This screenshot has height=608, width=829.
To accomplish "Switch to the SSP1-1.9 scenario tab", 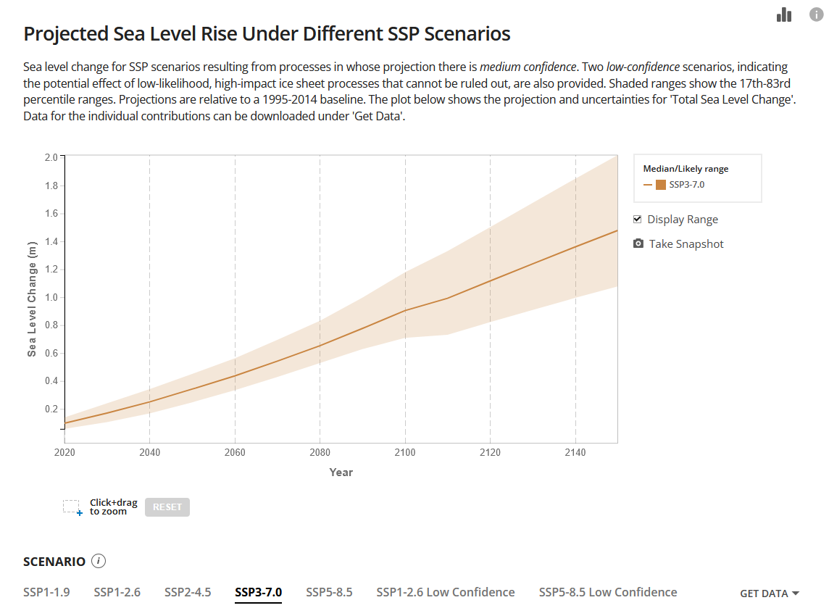I will click(46, 592).
